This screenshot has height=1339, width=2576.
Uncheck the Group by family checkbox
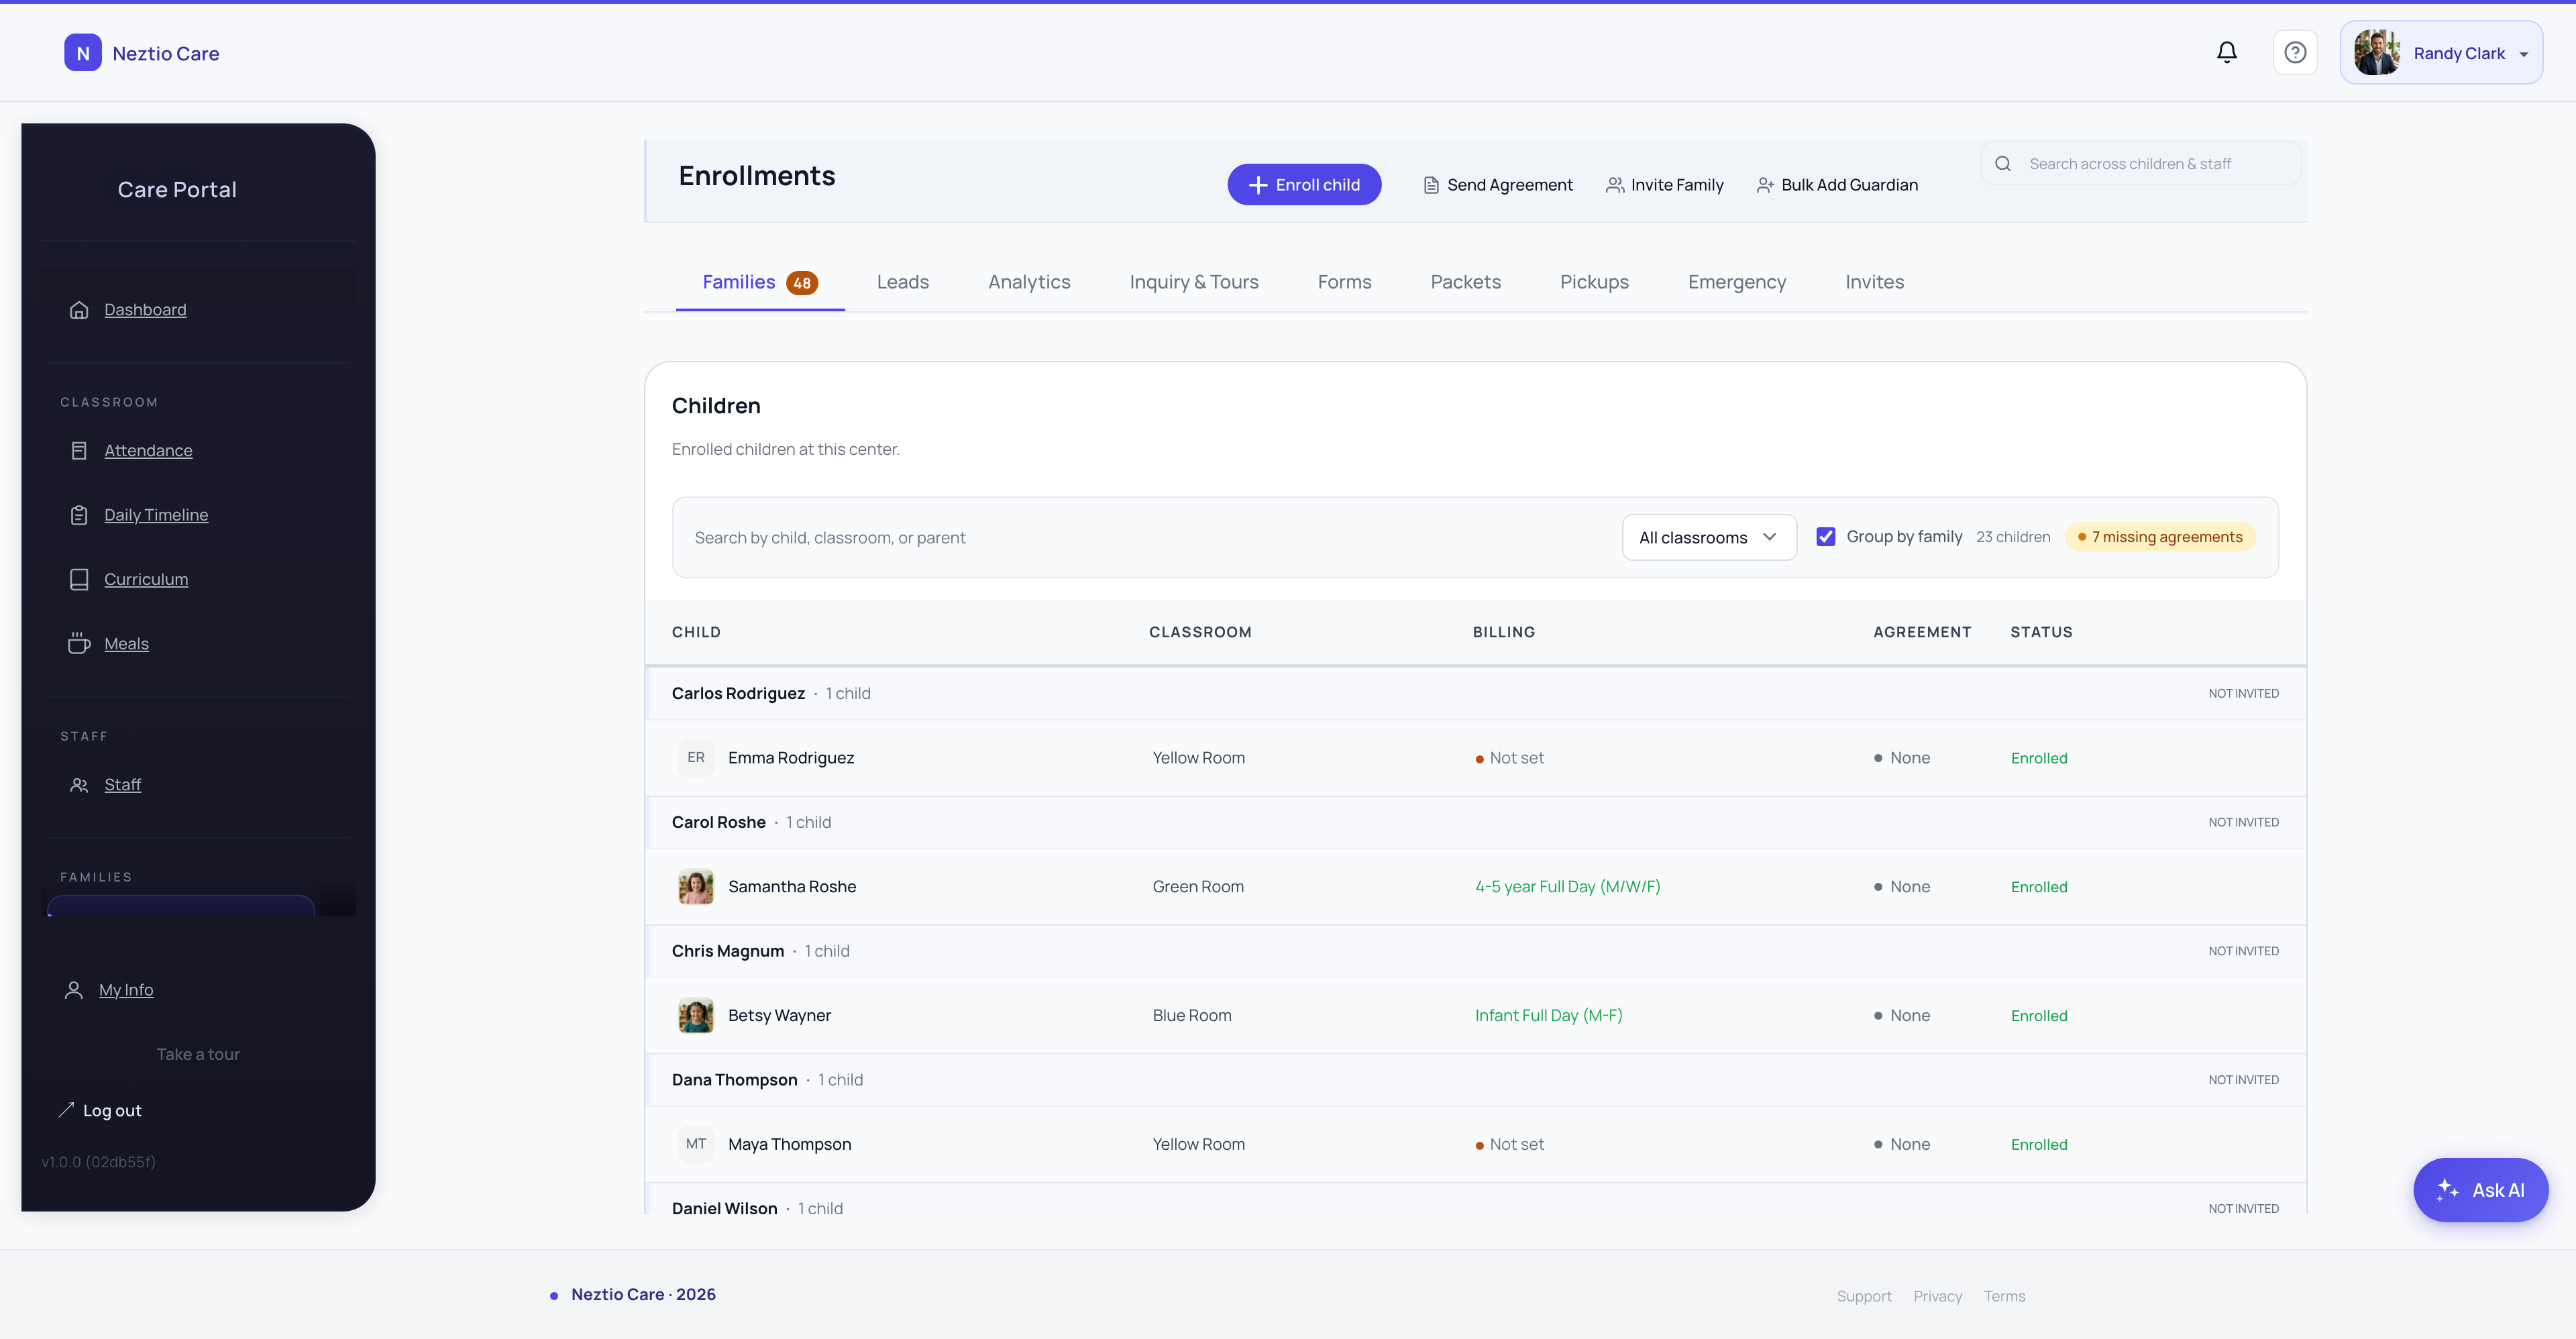(x=1826, y=537)
